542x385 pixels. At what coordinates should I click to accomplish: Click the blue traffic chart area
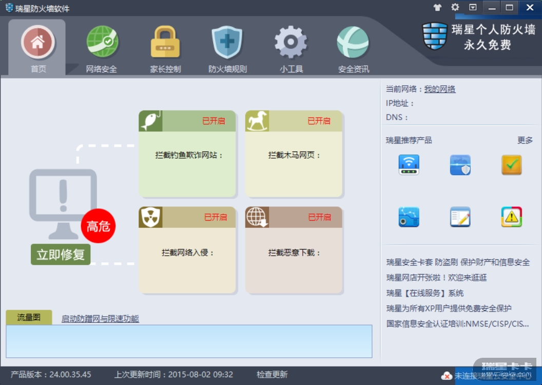(189, 341)
